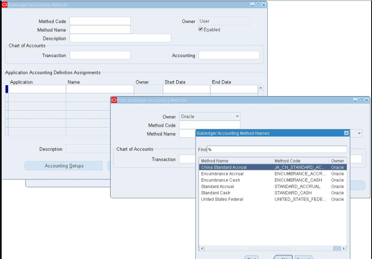The image size is (372, 259).
Task: Click Oracle logo icon in Subledger Accounting Methods title bar
Action: click(x=5, y=5)
